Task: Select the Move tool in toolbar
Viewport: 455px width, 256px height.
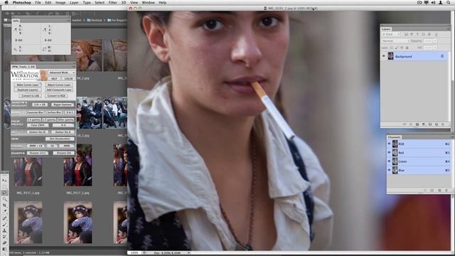Action: pyautogui.click(x=4, y=180)
